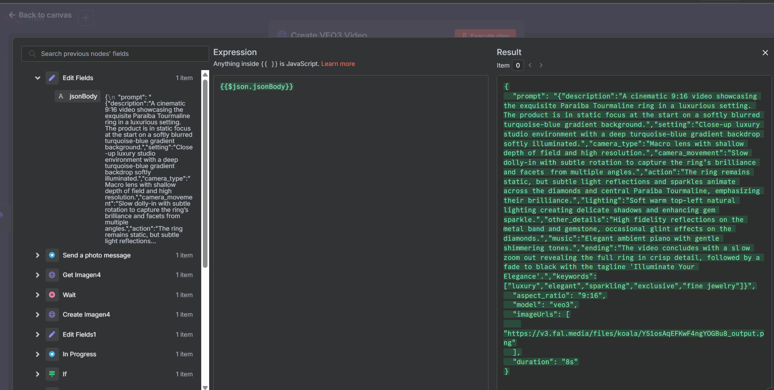This screenshot has height=390, width=774.
Task: Click the globe icon beside Create Imagen4
Action: pos(52,315)
